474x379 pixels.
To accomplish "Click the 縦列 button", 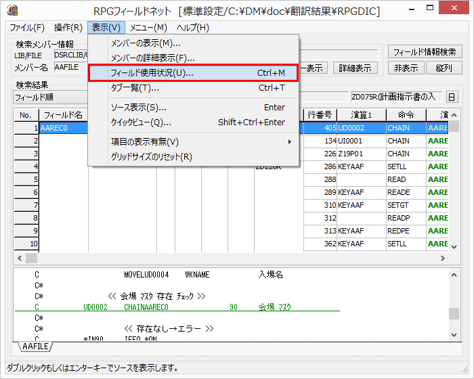I will (444, 68).
